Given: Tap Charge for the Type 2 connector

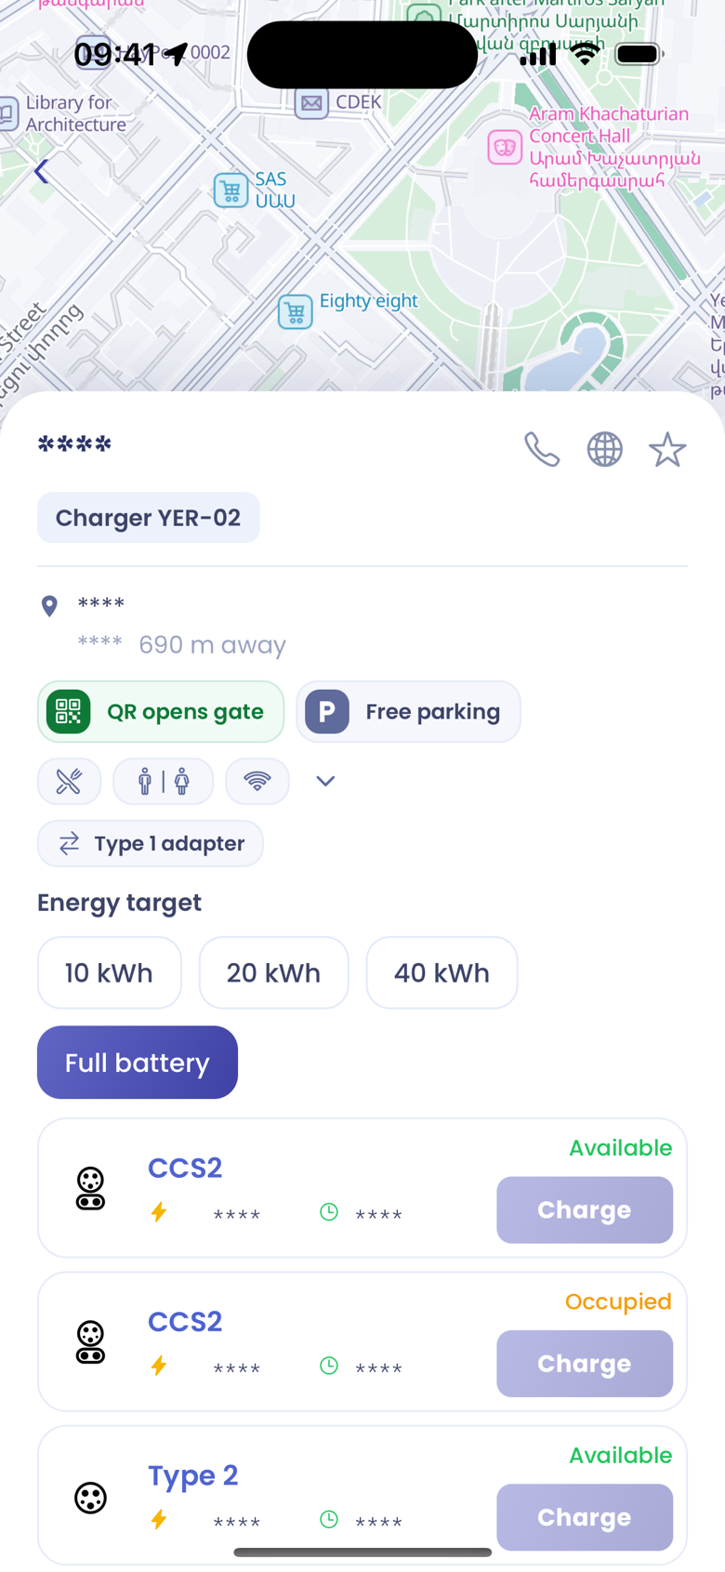Looking at the screenshot, I should pos(585,1517).
